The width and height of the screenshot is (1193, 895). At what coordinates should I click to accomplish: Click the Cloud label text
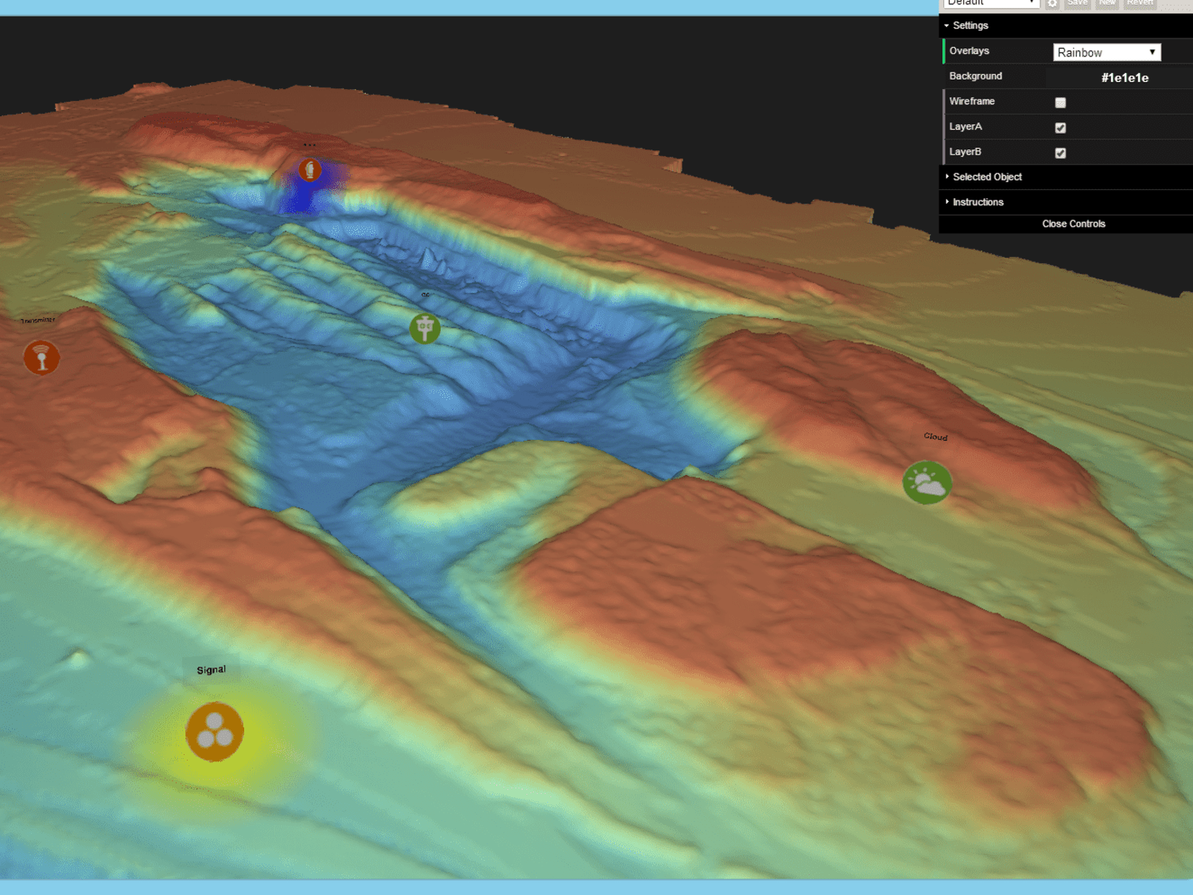[935, 436]
